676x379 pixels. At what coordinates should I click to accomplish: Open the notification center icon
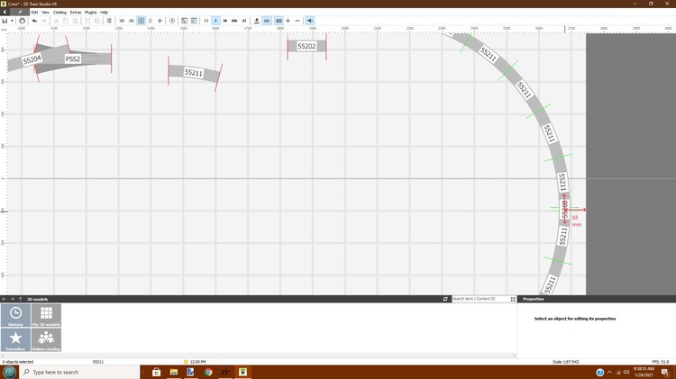click(x=665, y=372)
